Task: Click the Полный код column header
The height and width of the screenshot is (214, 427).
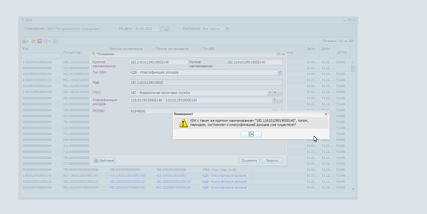Action: point(72,52)
